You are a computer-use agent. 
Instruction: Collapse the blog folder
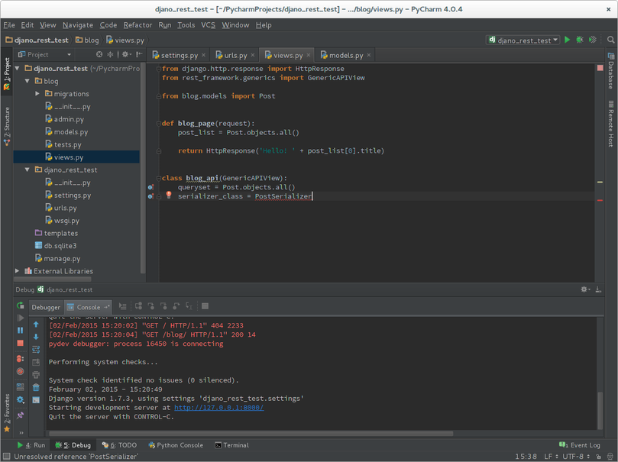click(x=28, y=81)
